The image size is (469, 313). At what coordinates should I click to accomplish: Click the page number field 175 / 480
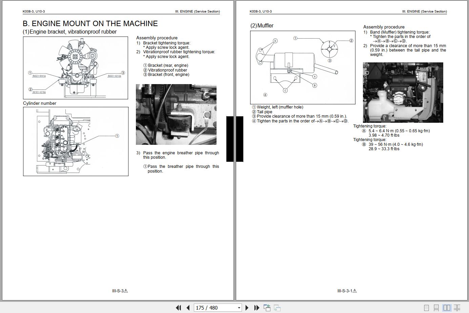pos(215,308)
